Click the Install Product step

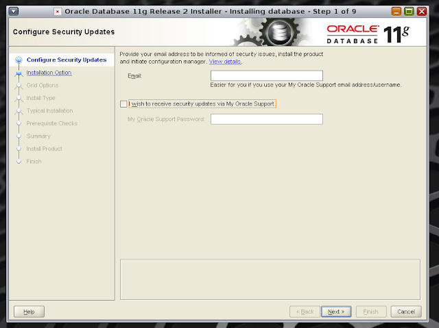point(44,149)
